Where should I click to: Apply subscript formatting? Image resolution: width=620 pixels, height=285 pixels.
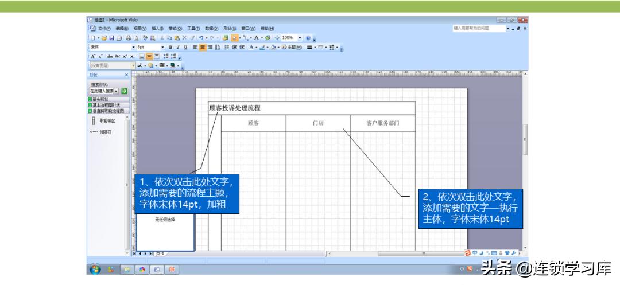[x=132, y=56]
